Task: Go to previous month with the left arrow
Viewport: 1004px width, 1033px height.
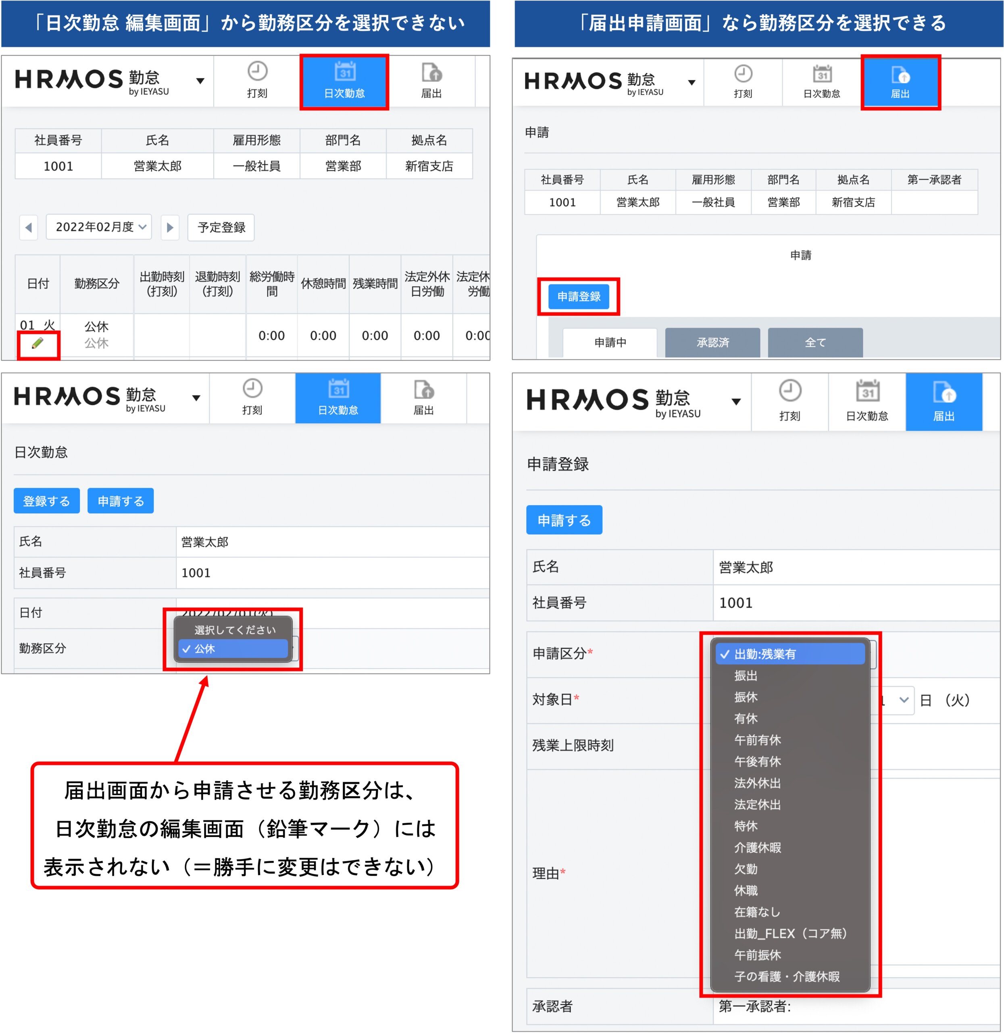Action: tap(29, 228)
